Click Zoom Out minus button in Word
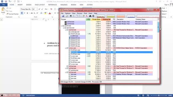The image size is (173, 97). coord(151,95)
